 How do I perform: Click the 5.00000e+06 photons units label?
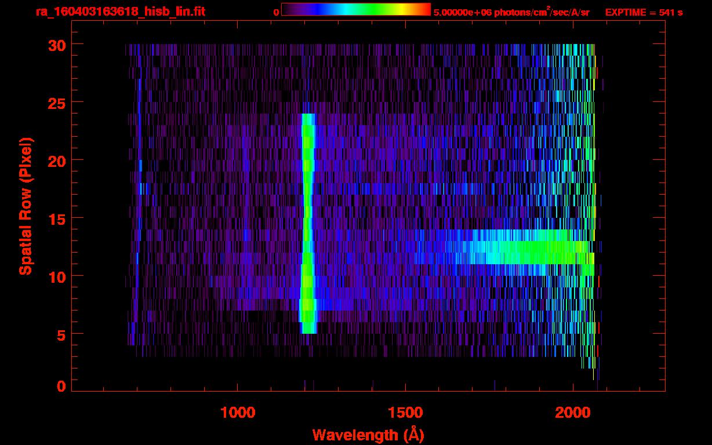511,12
